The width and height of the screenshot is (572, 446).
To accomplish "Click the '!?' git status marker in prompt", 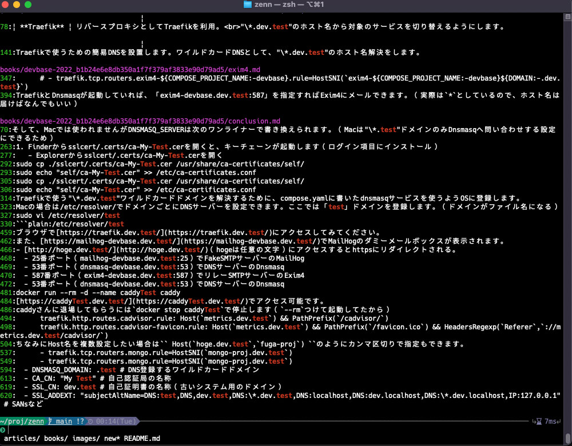I will pyautogui.click(x=80, y=421).
